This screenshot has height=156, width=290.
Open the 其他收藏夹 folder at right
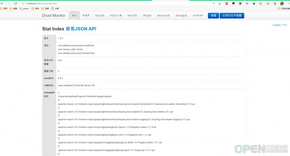point(284,8)
